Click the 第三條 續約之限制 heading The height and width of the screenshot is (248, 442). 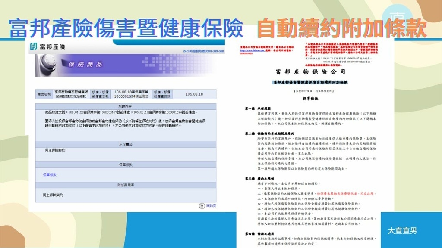[259, 179]
